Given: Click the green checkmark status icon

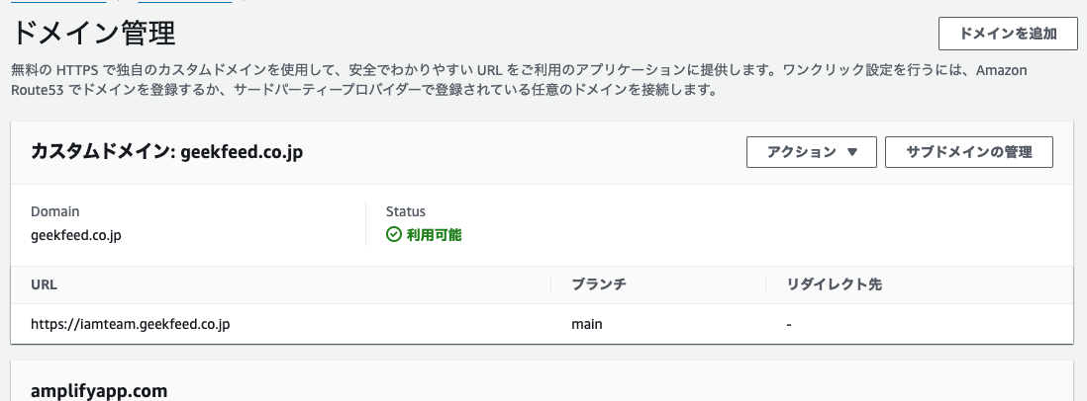Looking at the screenshot, I should coord(394,235).
